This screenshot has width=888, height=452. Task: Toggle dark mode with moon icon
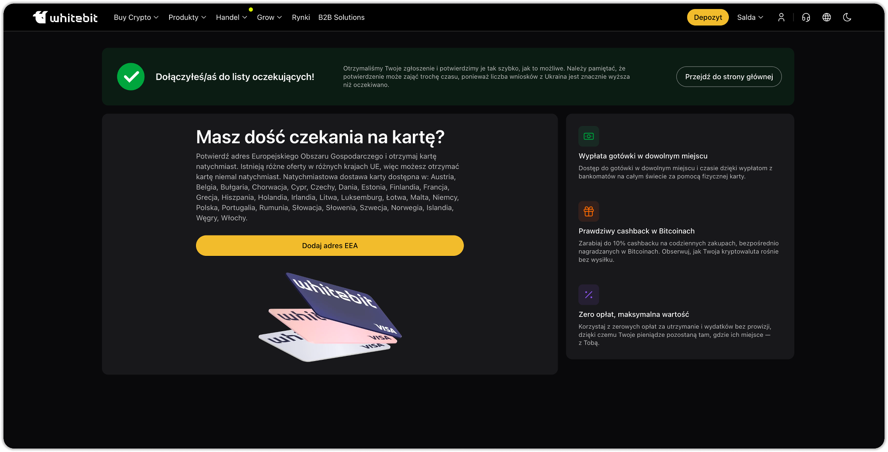click(847, 17)
